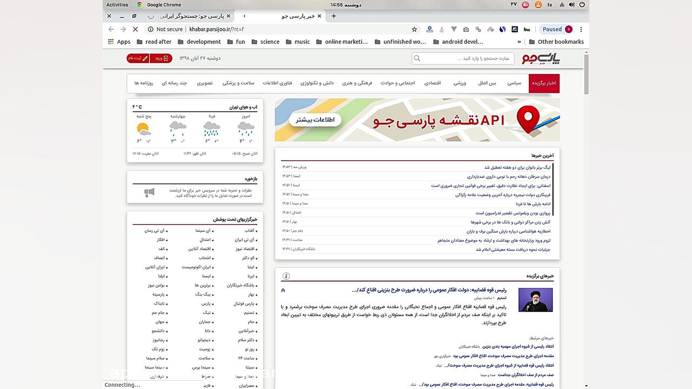
Task: Expand the bookmarks bar overflow chevron
Action: [519, 42]
